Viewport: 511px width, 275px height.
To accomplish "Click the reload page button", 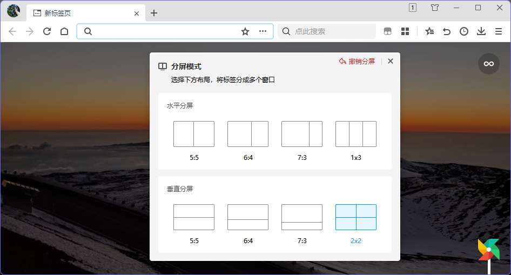I will click(47, 31).
